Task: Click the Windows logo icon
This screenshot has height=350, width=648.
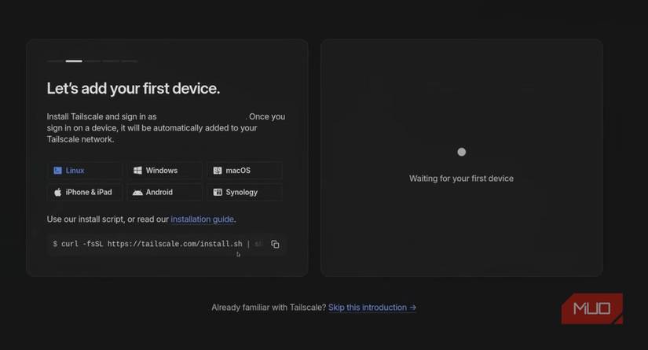Action: (x=137, y=171)
